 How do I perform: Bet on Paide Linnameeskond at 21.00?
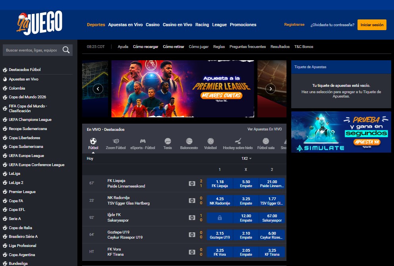(x=272, y=184)
